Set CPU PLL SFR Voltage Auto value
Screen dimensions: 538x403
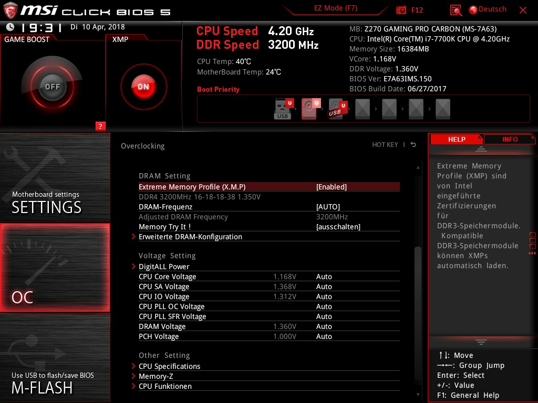[324, 316]
